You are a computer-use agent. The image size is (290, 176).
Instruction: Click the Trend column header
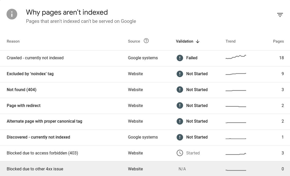pos(230,41)
